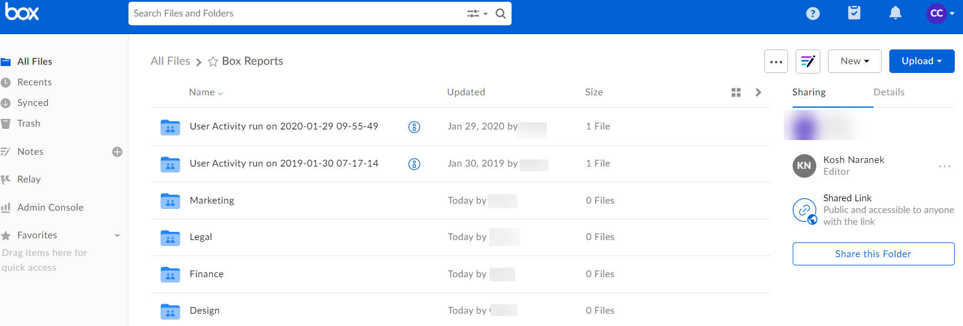Click the Search Files and Folders field
The width and height of the screenshot is (963, 326).
(295, 14)
